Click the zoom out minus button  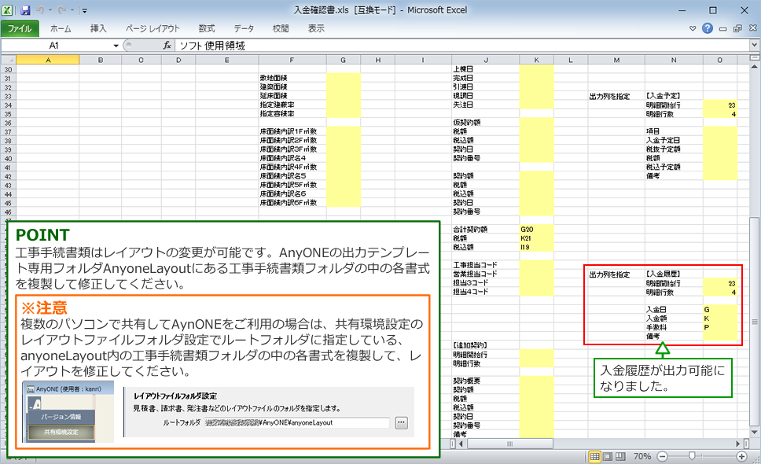coord(663,456)
